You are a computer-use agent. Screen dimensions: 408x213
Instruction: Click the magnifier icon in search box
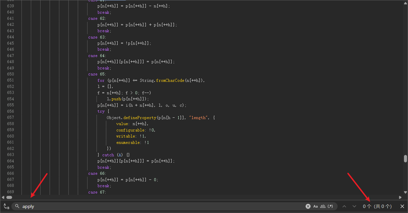pyautogui.click(x=17, y=206)
